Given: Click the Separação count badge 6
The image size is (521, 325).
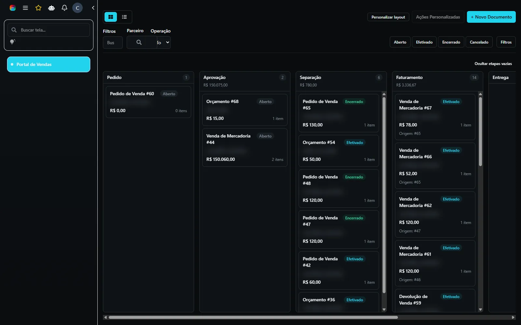Looking at the screenshot, I should pos(379,77).
